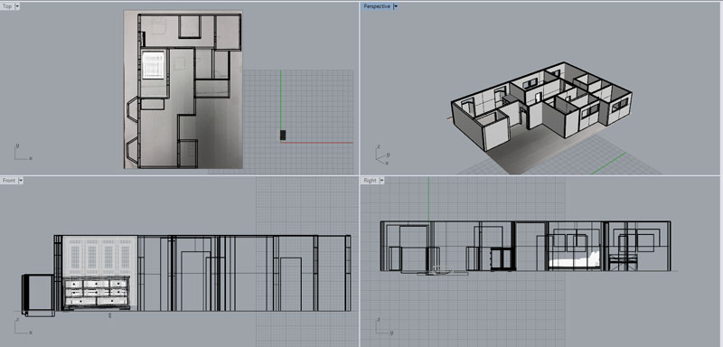Open the Right viewport dropdown arrow

click(380, 181)
